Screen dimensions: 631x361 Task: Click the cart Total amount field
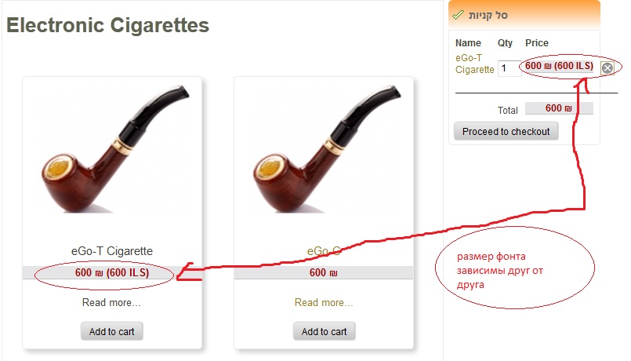point(559,108)
